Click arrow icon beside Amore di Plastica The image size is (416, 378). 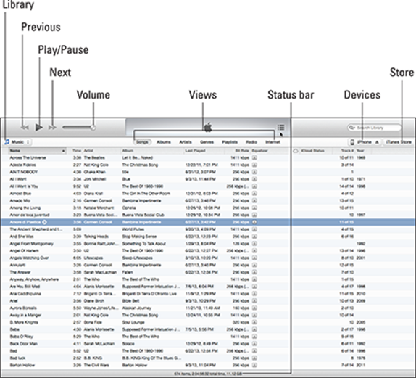point(45,222)
